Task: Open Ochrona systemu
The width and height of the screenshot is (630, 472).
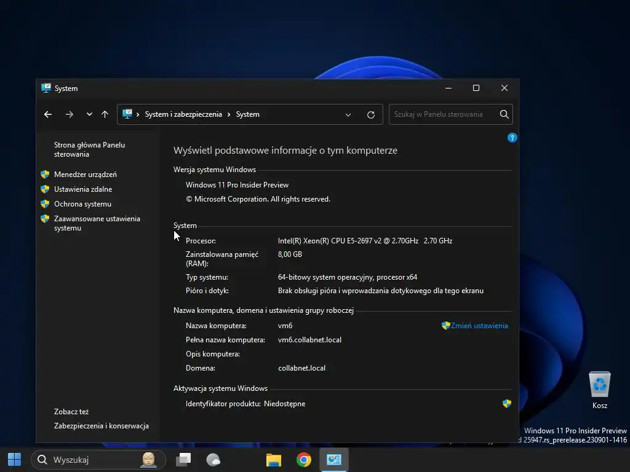Action: point(82,204)
